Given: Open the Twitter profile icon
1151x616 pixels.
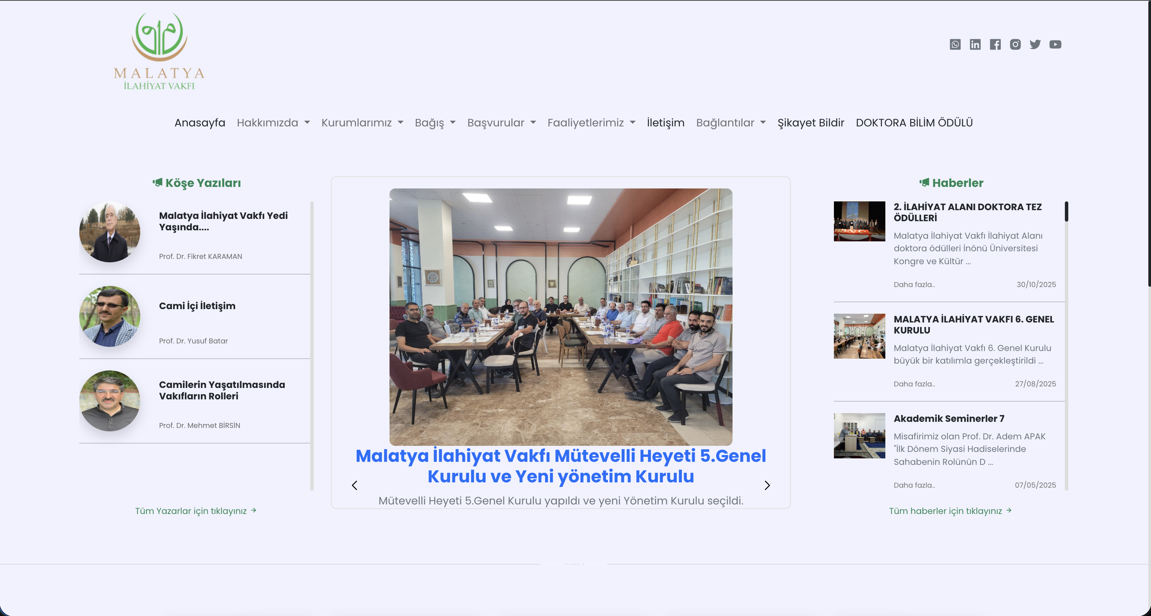Looking at the screenshot, I should point(1036,44).
